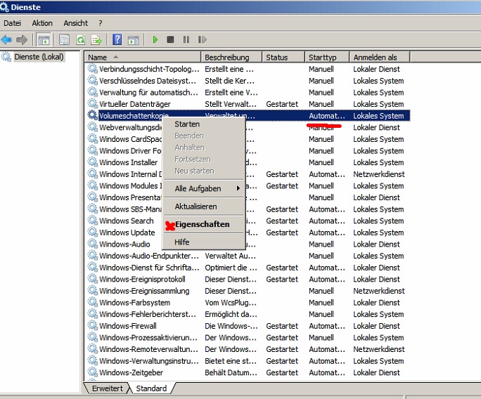Open the Datei menu
The image size is (481, 399).
click(12, 23)
